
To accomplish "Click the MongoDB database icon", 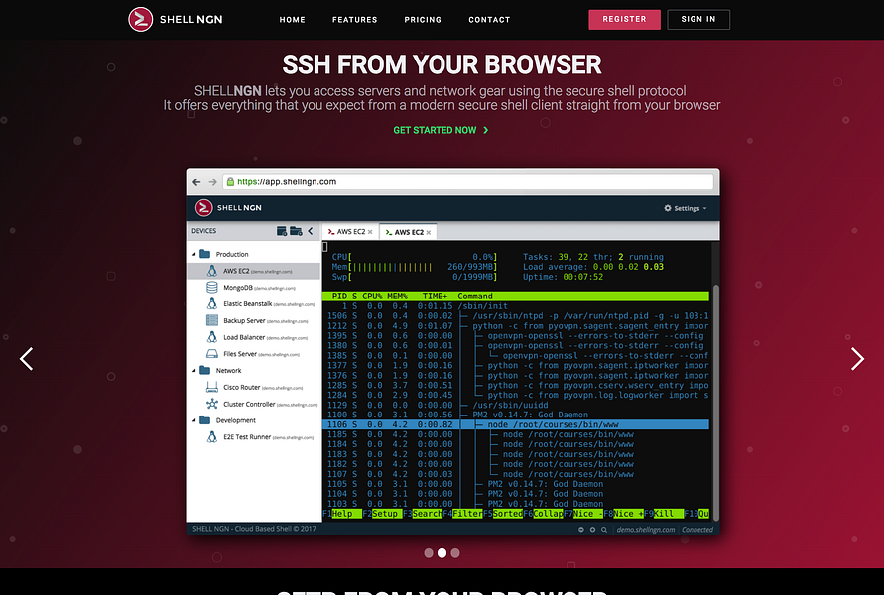I will [x=212, y=288].
